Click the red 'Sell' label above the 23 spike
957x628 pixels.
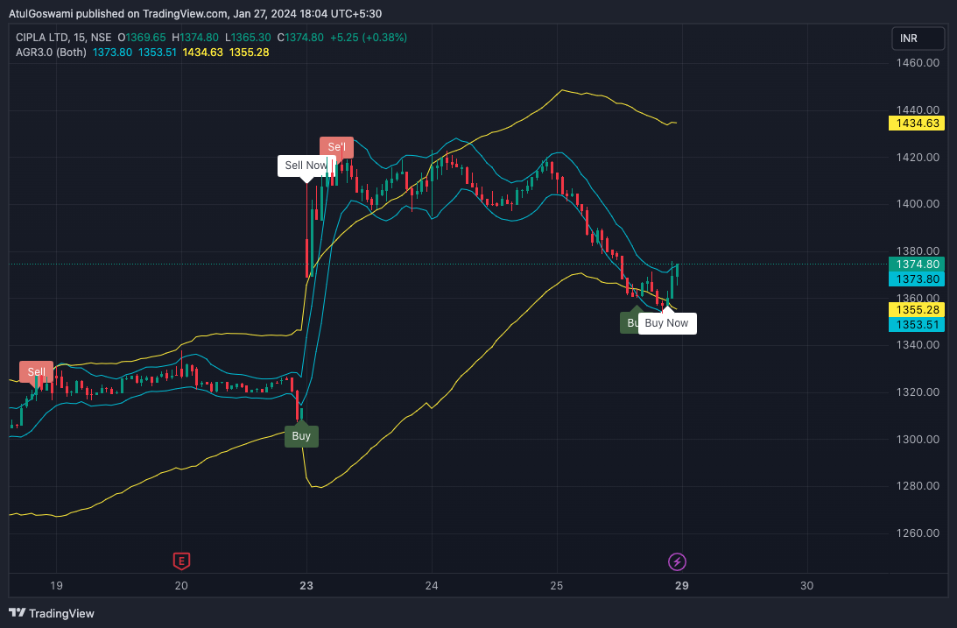(337, 146)
